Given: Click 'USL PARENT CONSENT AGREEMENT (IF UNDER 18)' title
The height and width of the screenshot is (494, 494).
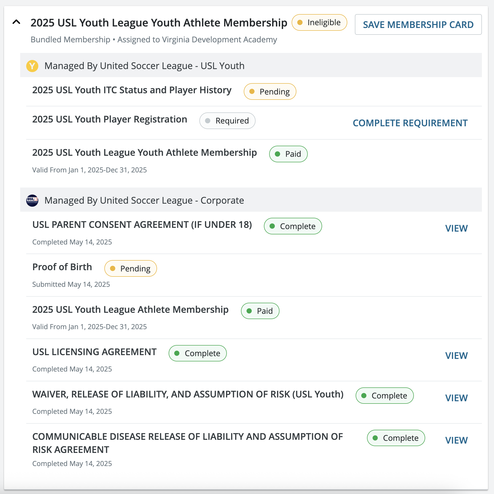Looking at the screenshot, I should click(x=142, y=225).
